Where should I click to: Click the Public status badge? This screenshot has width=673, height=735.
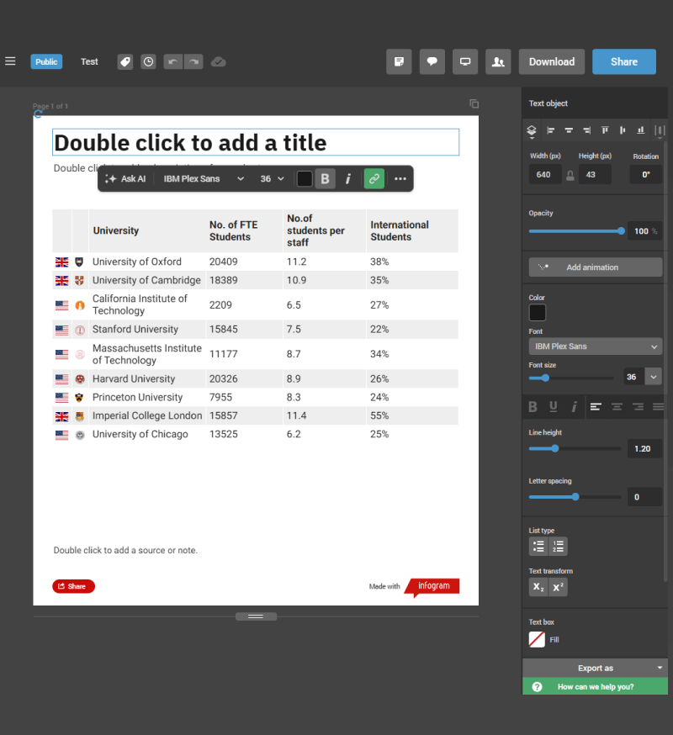point(46,62)
